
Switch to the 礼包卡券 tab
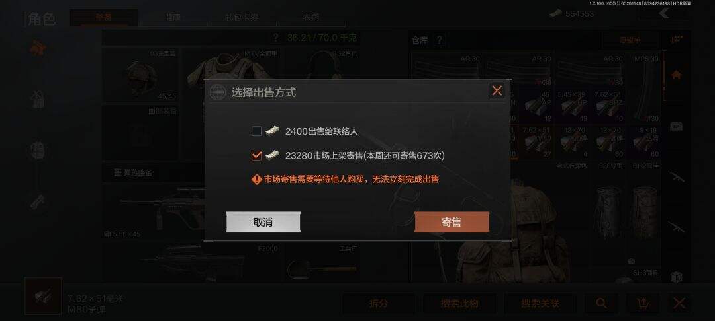(x=244, y=18)
